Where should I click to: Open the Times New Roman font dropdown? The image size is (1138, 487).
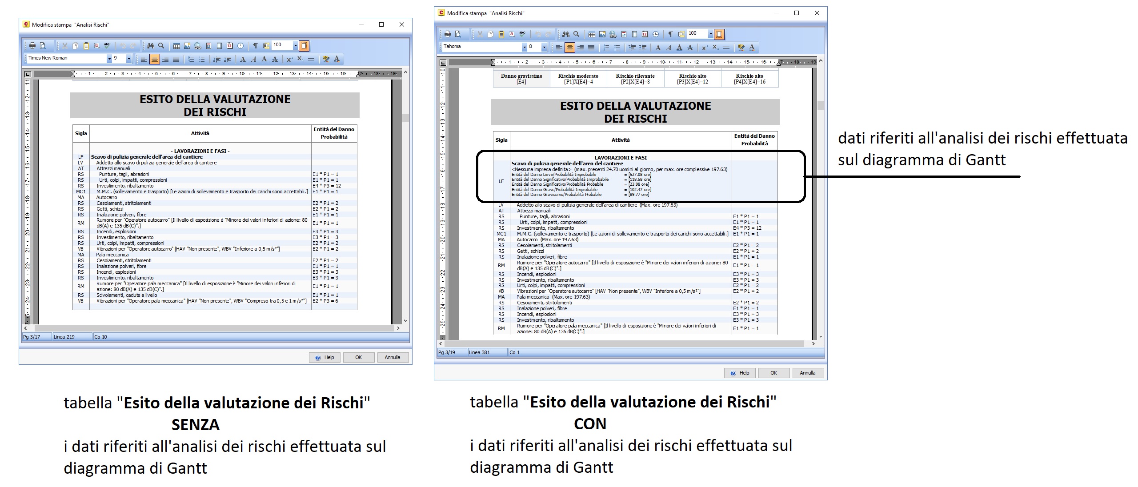tap(109, 59)
